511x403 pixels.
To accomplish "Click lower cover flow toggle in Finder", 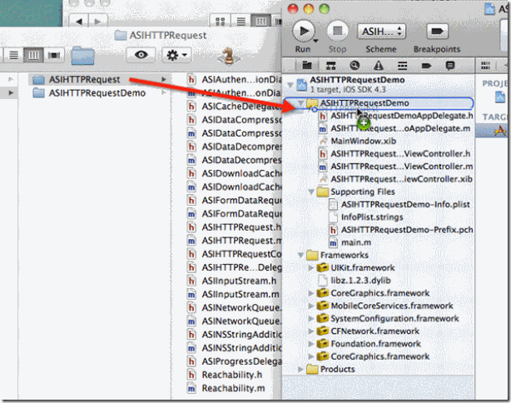I will pyautogui.click(x=54, y=55).
